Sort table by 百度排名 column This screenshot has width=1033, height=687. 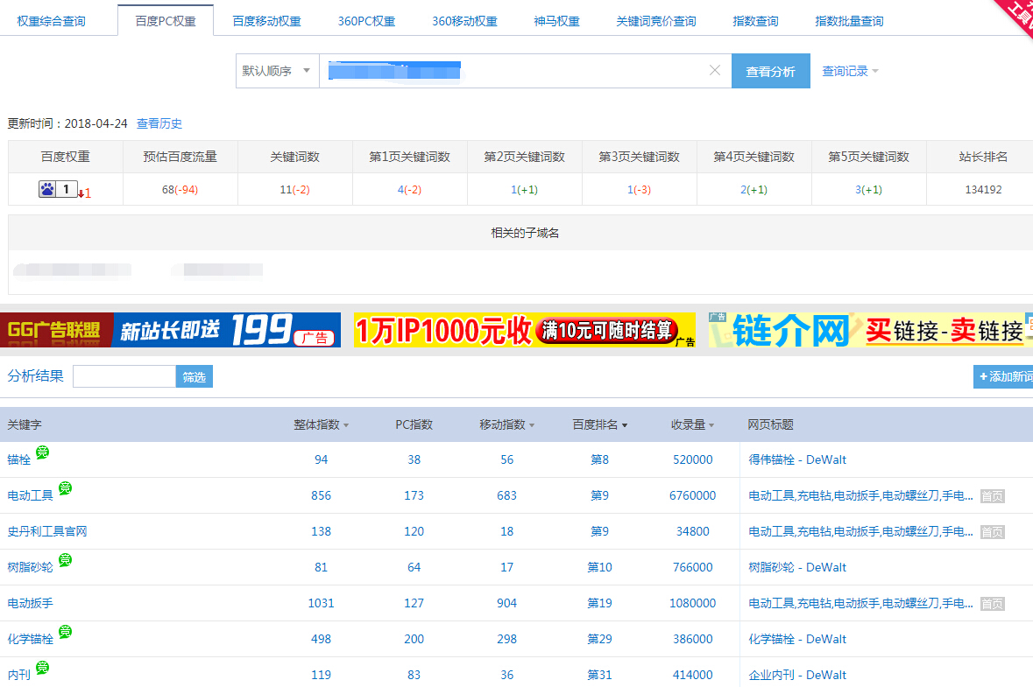599,424
